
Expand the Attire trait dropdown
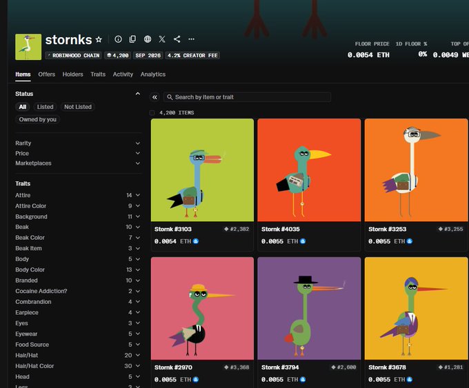[78, 195]
